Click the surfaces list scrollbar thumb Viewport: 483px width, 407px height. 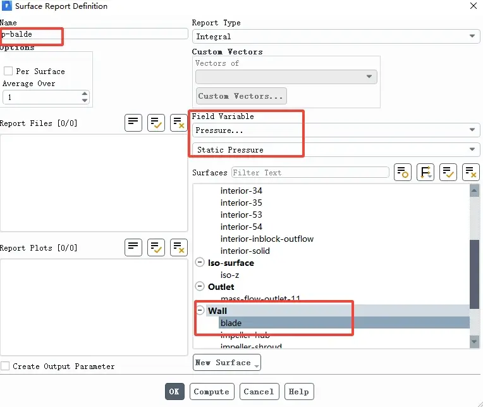click(474, 274)
